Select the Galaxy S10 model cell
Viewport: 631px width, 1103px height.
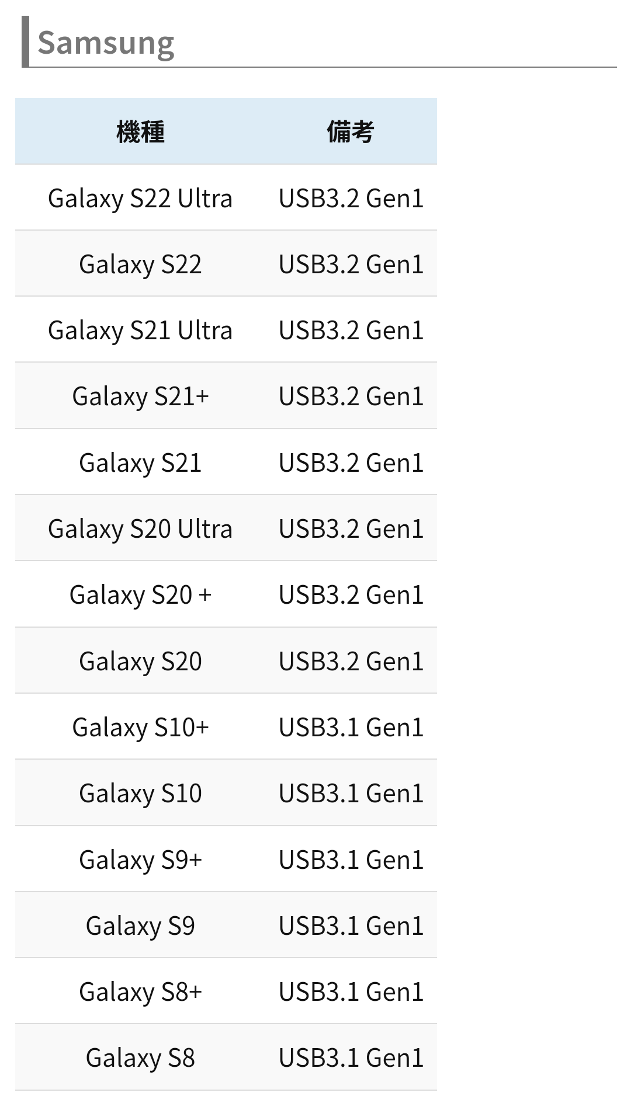click(x=140, y=794)
